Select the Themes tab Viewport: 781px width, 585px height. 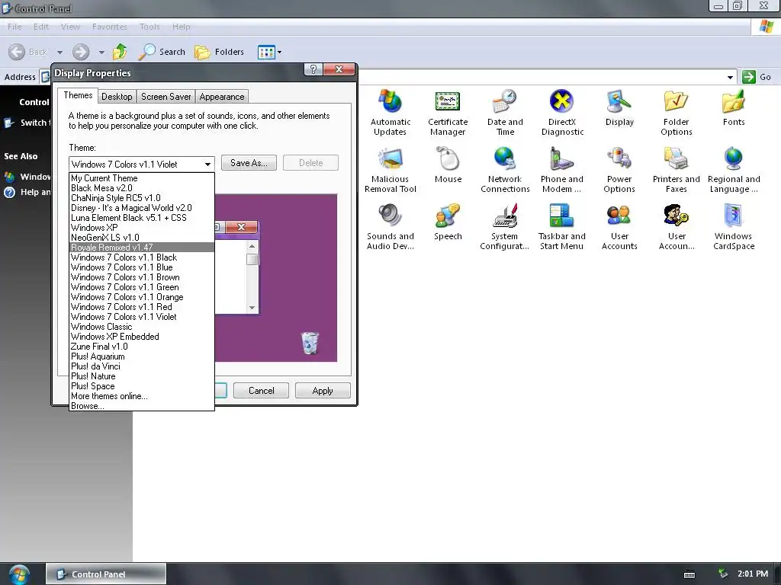[78, 95]
